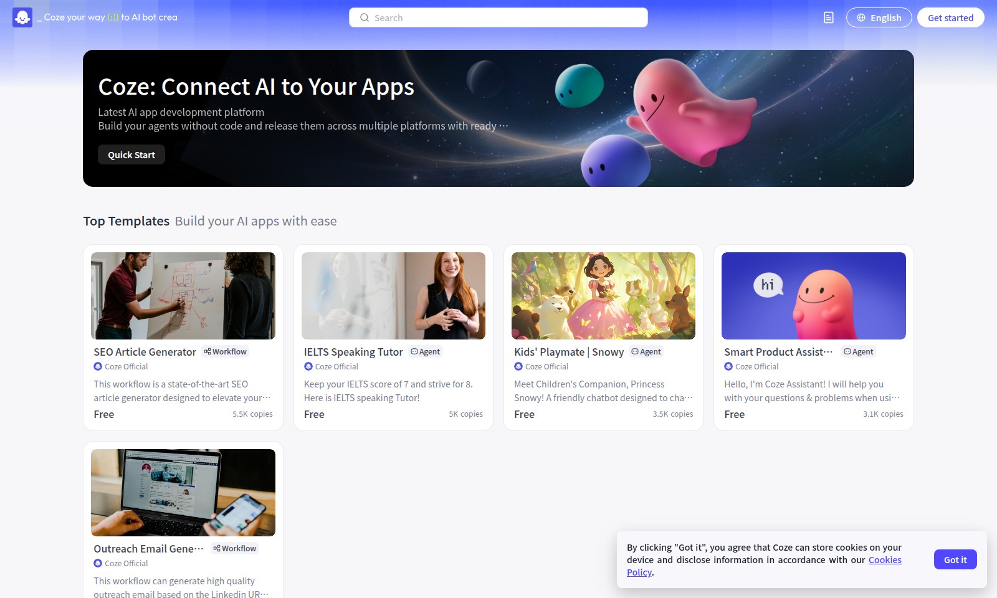Open Smart Product Assistant thumbnail

point(814,296)
